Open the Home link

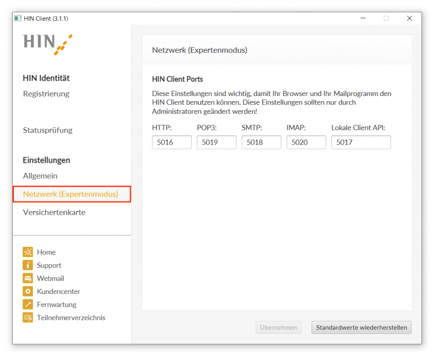tap(46, 252)
